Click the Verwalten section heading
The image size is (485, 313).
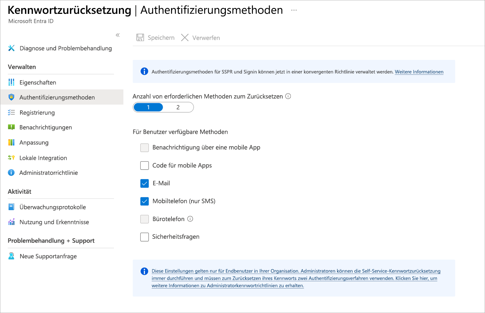[x=22, y=67]
